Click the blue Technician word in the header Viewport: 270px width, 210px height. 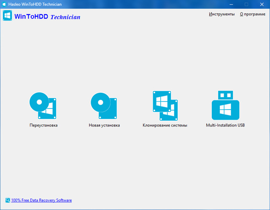(65, 17)
